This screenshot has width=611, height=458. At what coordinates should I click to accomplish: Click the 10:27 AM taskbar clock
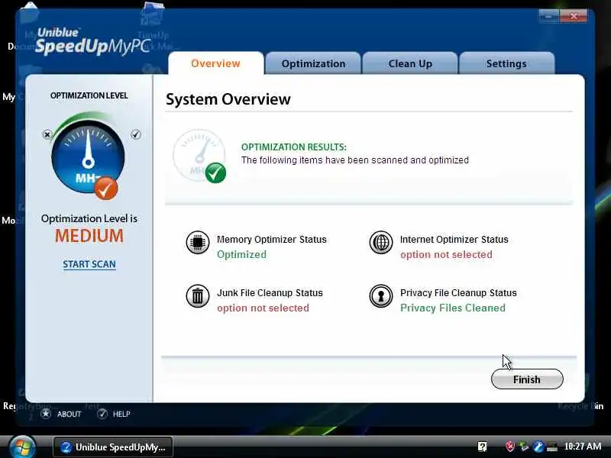583,447
